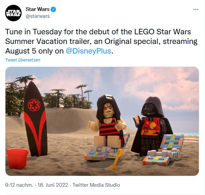The image size is (205, 195).
Task: Click the 18. Juni 2022 date
Action: point(53,185)
